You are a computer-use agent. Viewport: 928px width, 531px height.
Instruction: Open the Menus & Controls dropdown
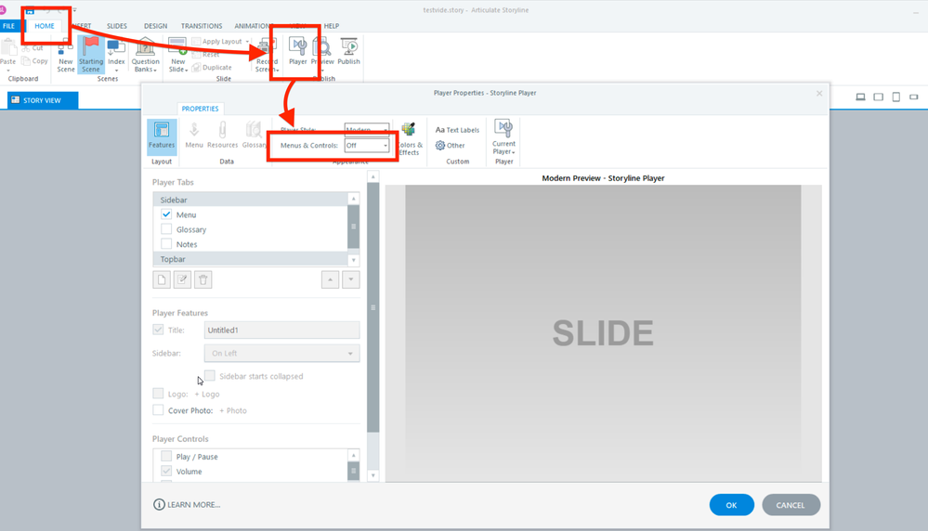(367, 146)
